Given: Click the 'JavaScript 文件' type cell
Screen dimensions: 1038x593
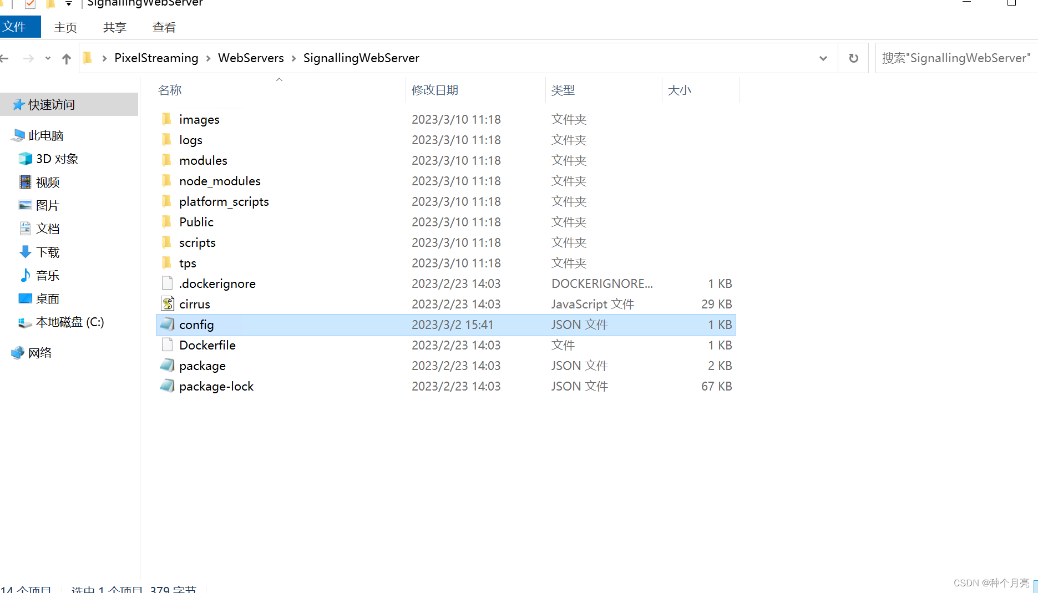Looking at the screenshot, I should (593, 304).
